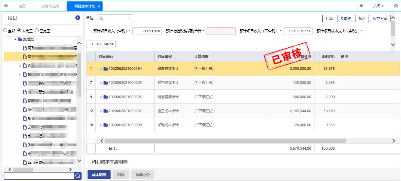Collapse the project panel with blue arrow icon
This screenshot has width=401, height=181.
78,18
